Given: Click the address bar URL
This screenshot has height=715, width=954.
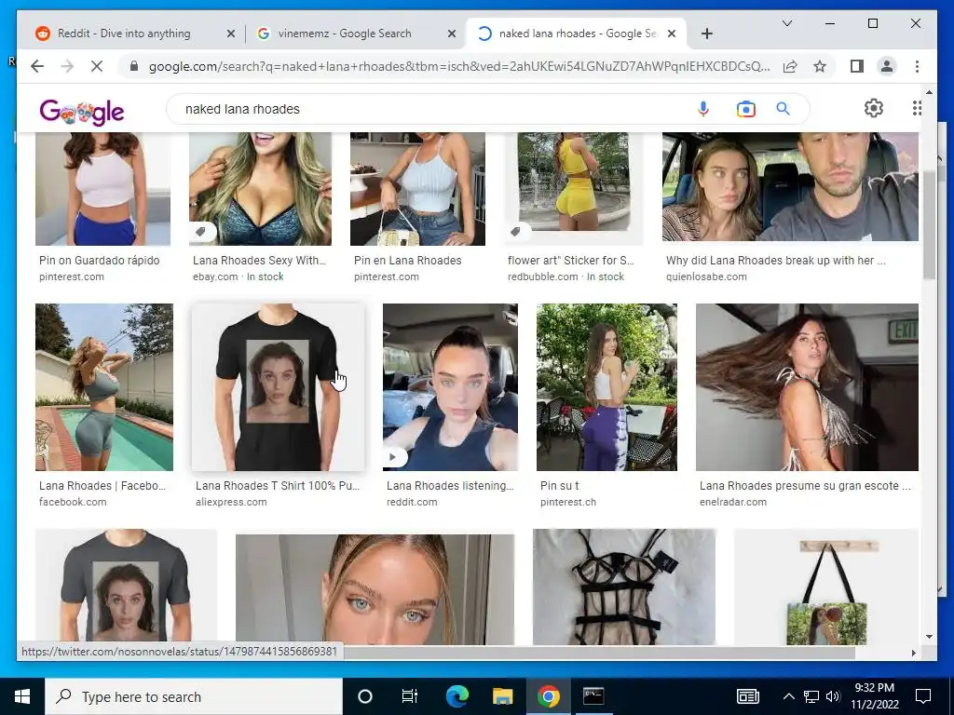Looking at the screenshot, I should pos(459,66).
